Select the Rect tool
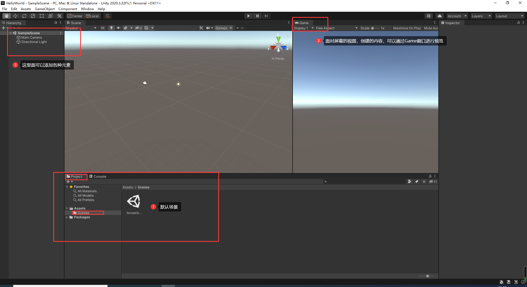 [42, 16]
